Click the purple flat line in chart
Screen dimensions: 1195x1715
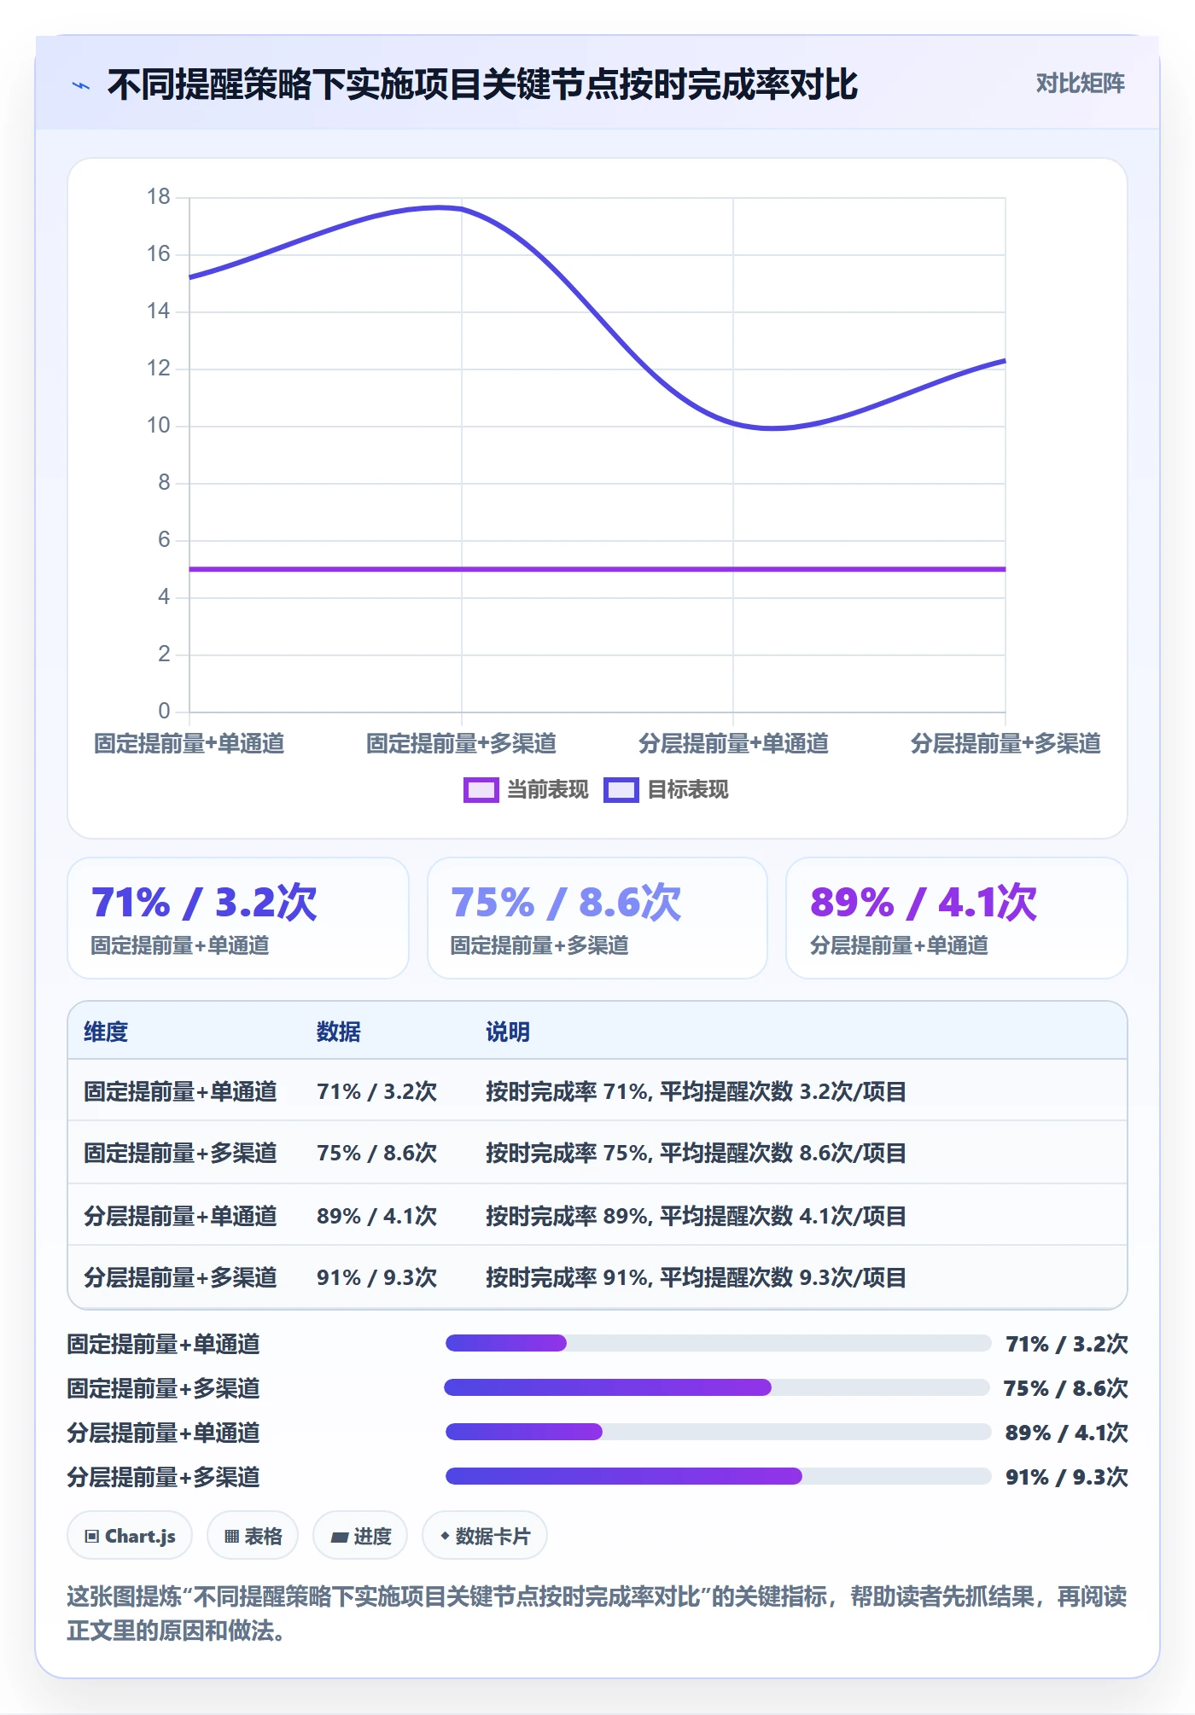(x=597, y=569)
